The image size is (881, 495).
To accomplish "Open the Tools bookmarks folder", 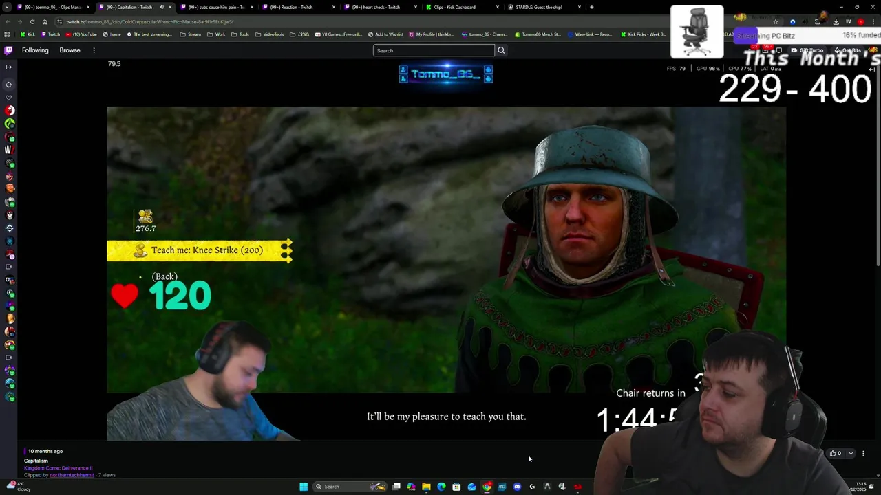I will 241,34.
